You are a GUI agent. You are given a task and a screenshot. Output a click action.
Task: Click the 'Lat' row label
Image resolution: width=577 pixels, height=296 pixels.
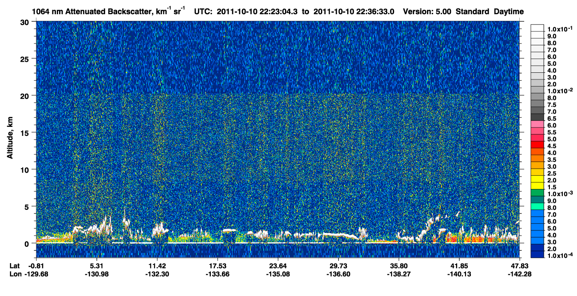(x=15, y=266)
